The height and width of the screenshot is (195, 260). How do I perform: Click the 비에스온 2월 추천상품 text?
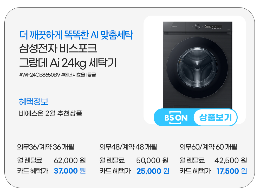[50, 114]
